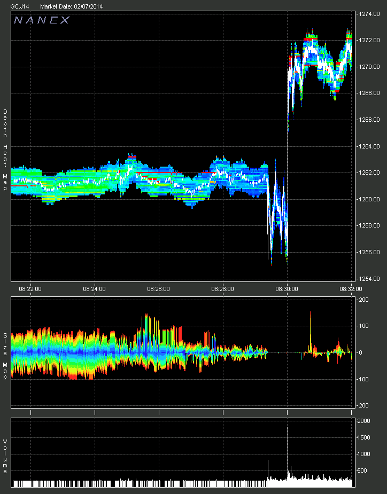Click the 1270.00 price axis label
Viewport: 387px width, 494px height.
(369, 67)
